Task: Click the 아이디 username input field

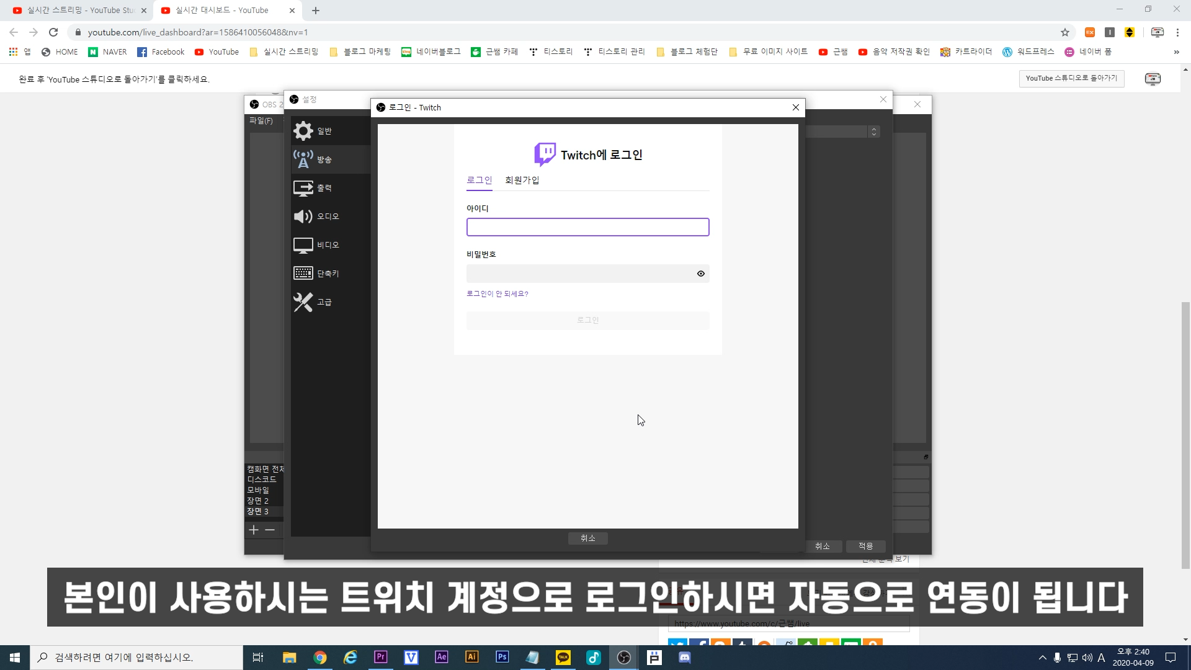Action: tap(587, 227)
